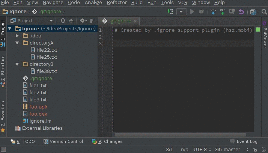This screenshot has height=153, width=268.
Task: Open the Version Control tool window
Action: point(63,141)
